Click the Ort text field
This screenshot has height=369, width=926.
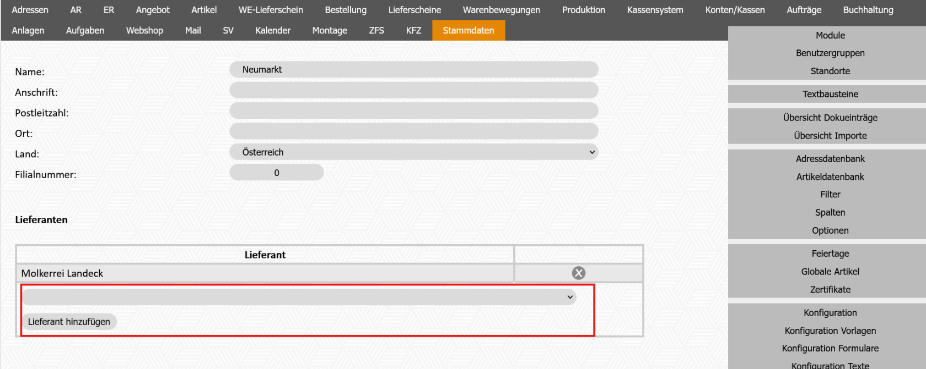pos(413,131)
